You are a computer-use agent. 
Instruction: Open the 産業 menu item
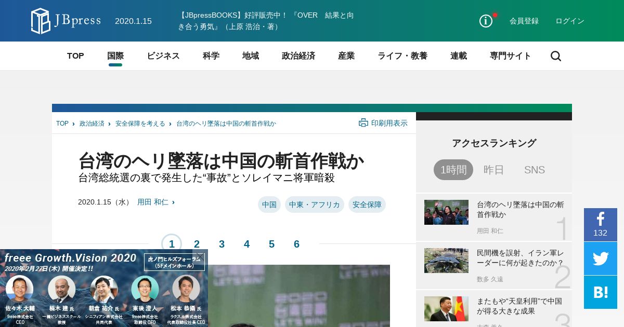pyautogui.click(x=346, y=56)
